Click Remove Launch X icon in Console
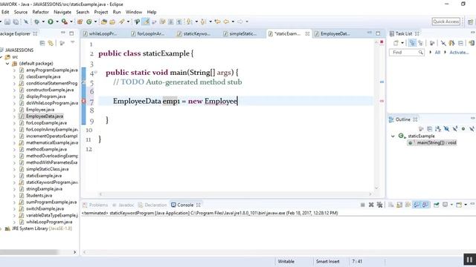476x267 pixels. (x=371, y=205)
